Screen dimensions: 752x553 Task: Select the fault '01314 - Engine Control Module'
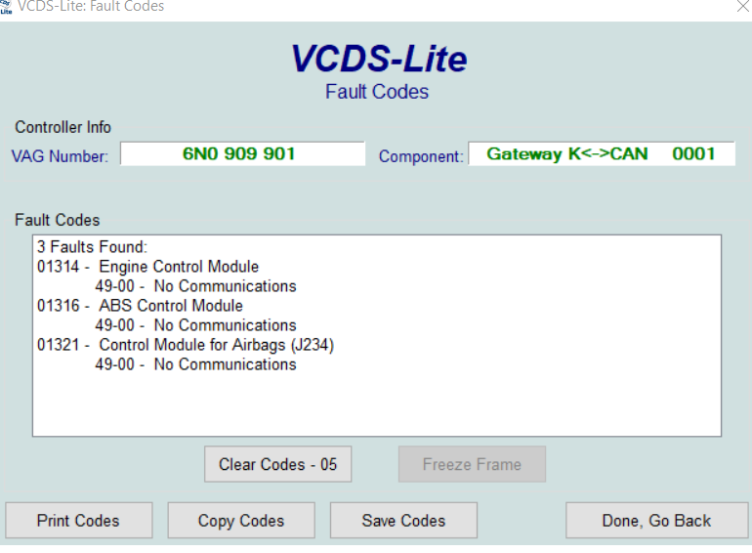[147, 267]
